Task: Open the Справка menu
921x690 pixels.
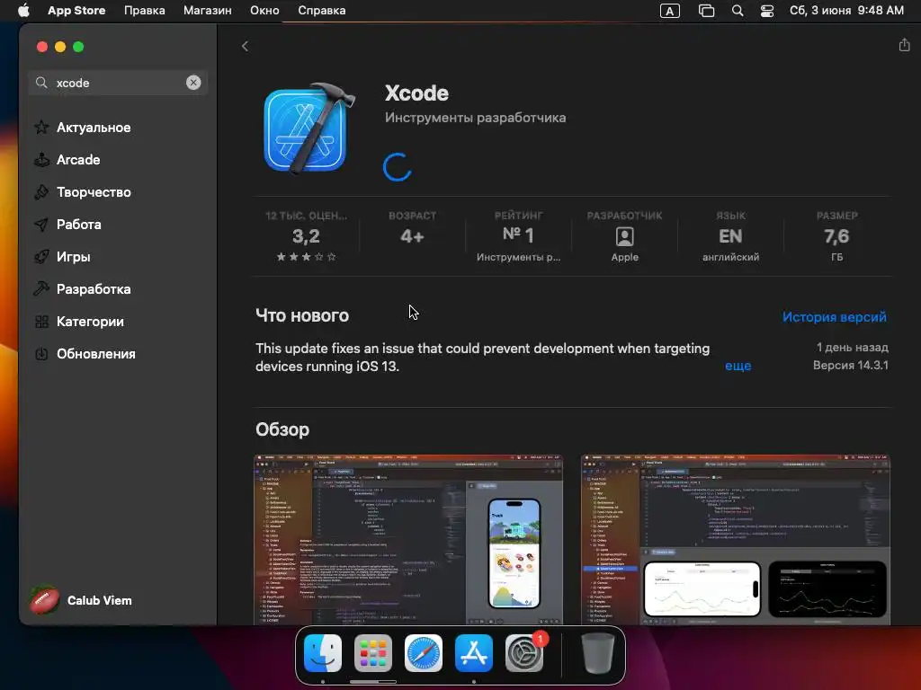Action: [321, 11]
